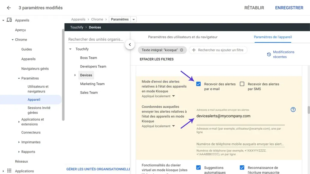This screenshot has height=174, width=310.
Task: Remove the "kiosque" filter chip
Action: [181, 50]
